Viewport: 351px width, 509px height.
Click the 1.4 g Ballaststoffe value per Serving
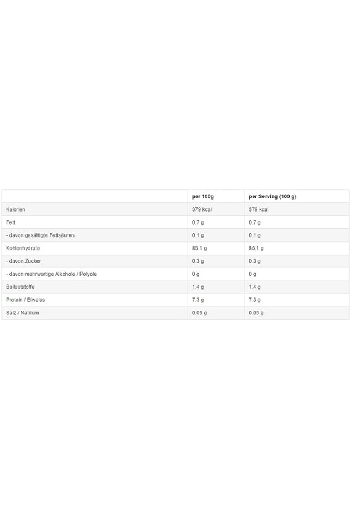point(255,287)
